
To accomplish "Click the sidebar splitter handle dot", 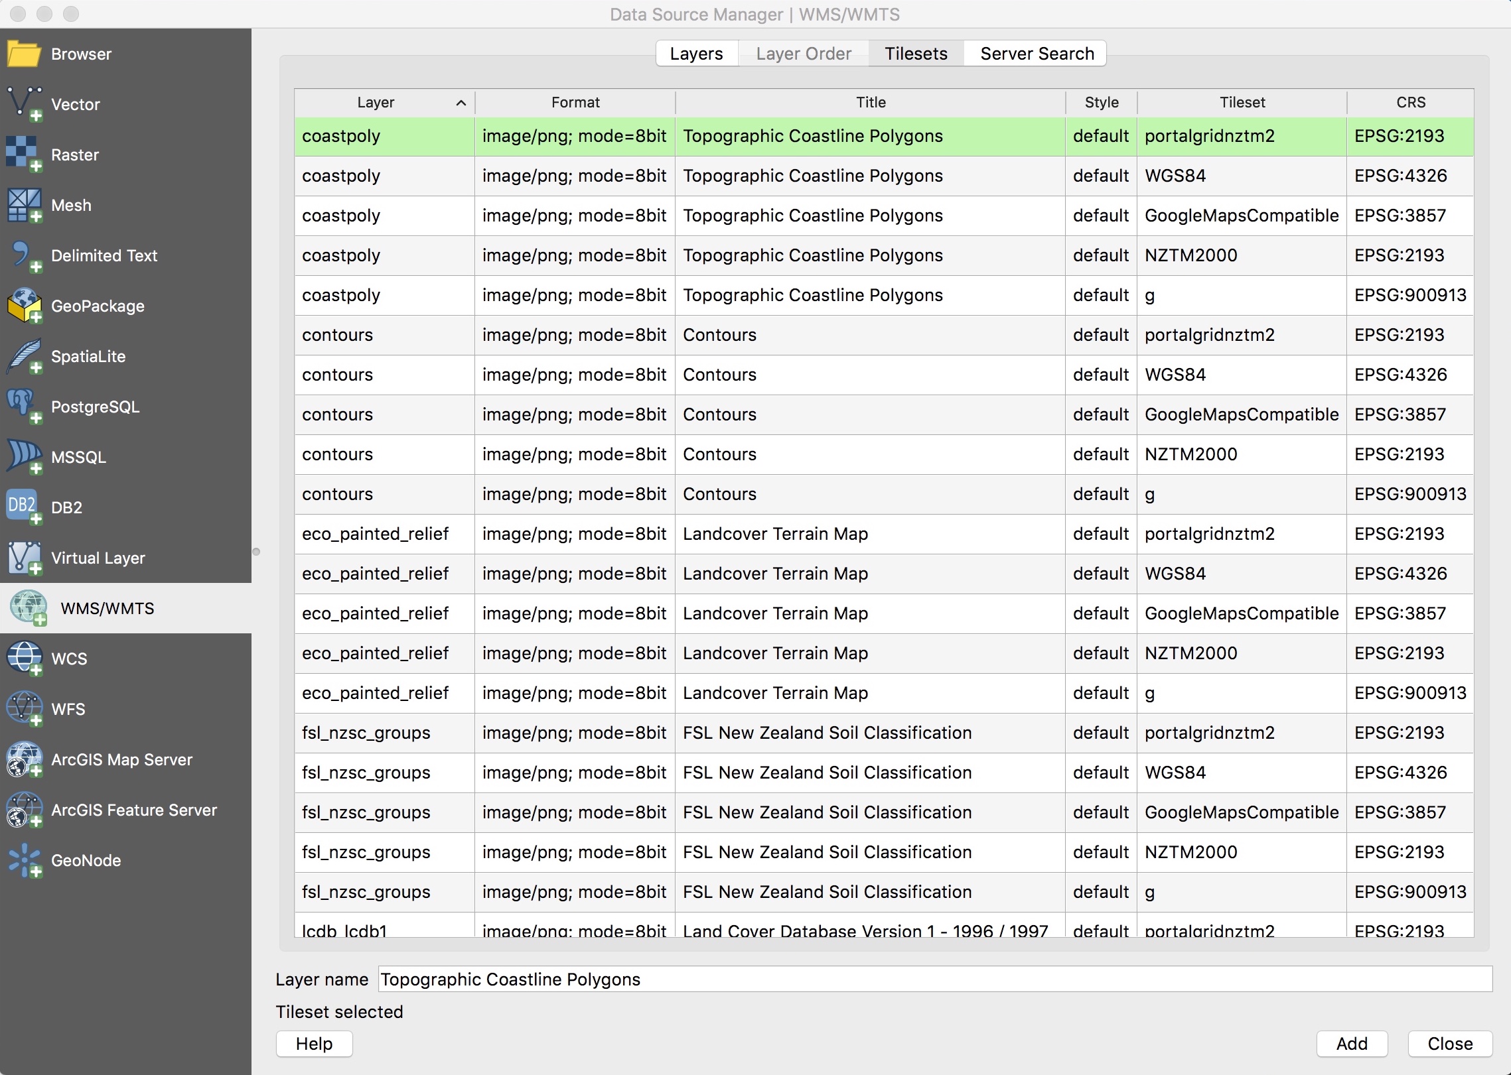I will point(256,552).
